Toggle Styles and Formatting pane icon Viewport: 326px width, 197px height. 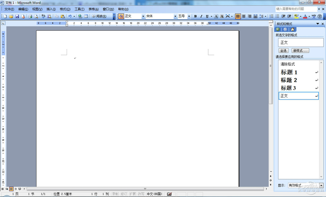pos(121,16)
